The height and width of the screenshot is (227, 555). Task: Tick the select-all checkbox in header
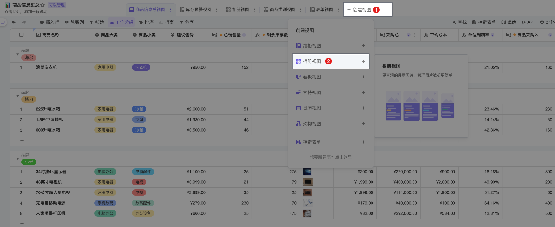(x=21, y=35)
